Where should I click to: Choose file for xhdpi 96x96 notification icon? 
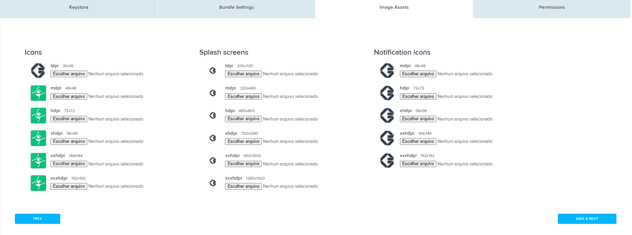coord(418,119)
